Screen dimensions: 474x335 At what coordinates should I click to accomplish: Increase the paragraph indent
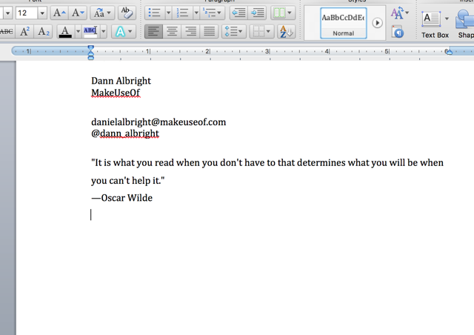257,13
